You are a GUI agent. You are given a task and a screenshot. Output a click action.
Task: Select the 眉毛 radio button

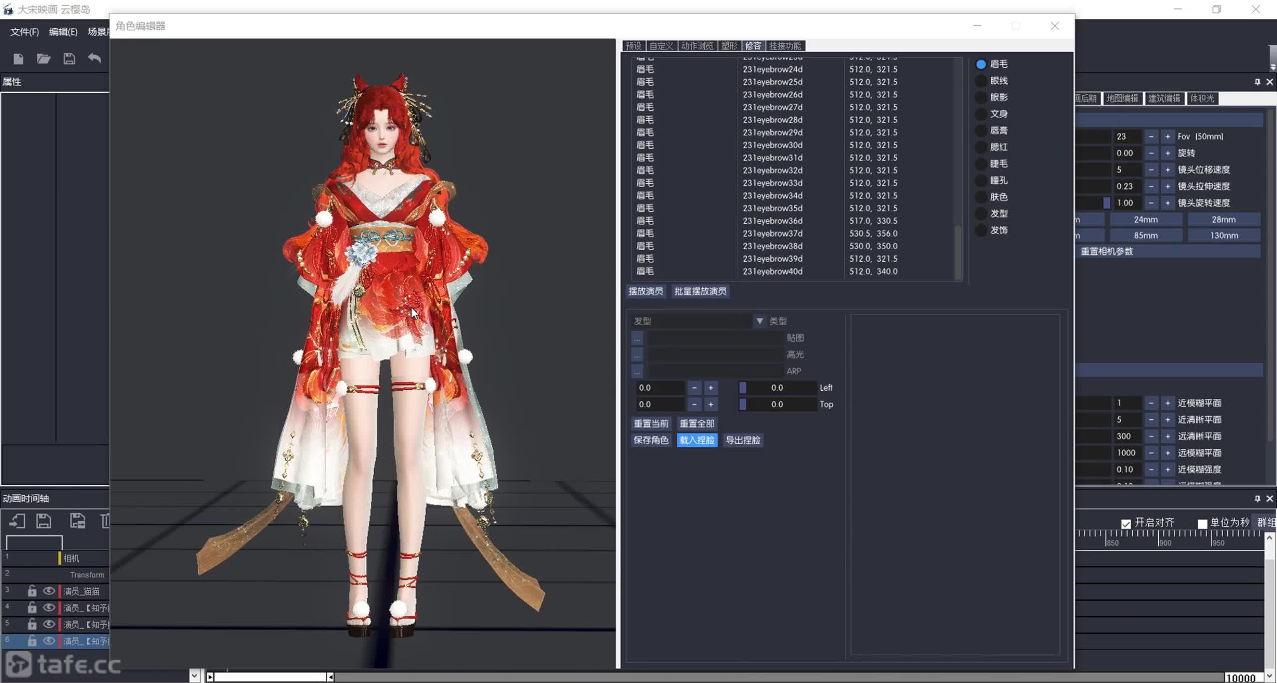tap(981, 64)
